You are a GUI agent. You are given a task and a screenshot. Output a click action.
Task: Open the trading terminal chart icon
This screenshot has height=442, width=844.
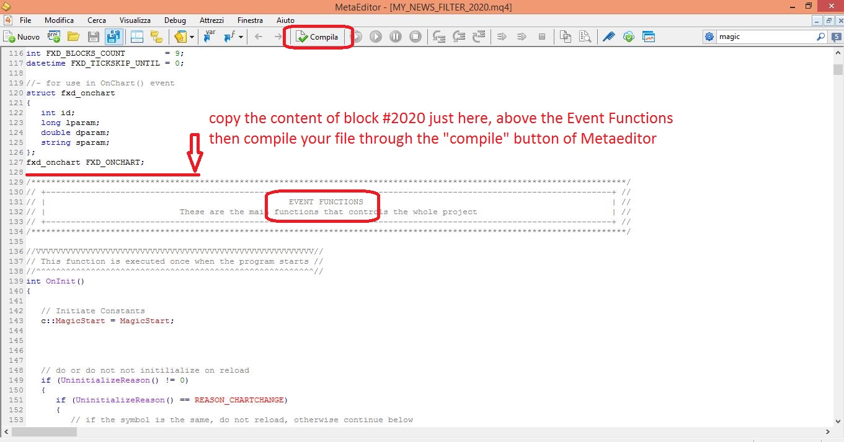pos(649,37)
